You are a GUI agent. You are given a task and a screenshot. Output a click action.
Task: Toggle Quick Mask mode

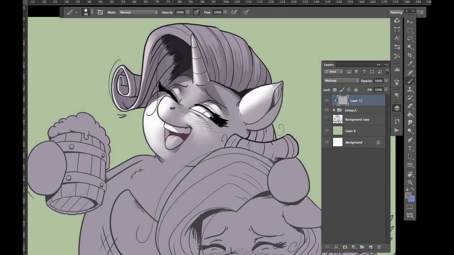point(410,207)
